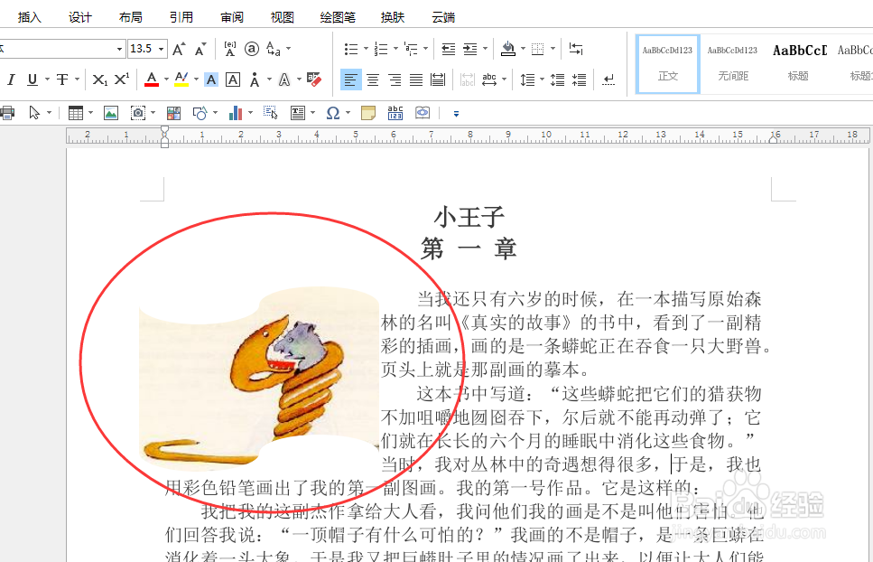Apply enclosed character formatting

click(x=252, y=49)
